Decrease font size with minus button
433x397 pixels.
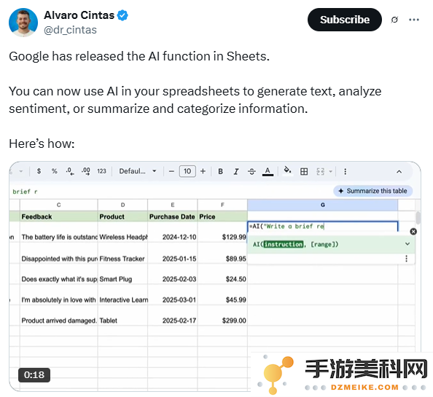coord(171,171)
